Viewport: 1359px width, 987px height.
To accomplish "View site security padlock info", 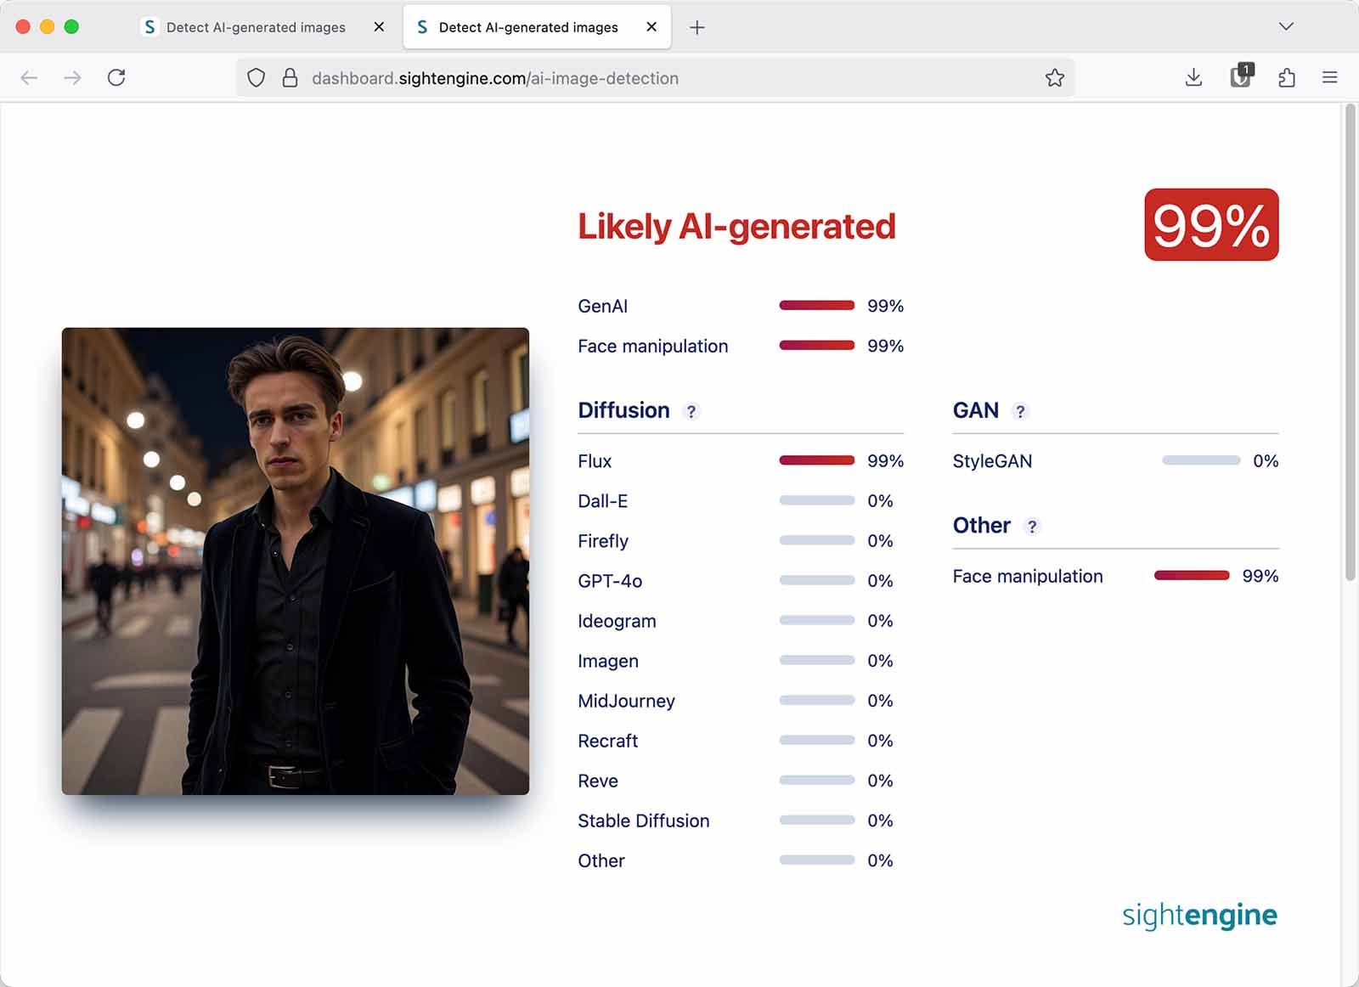I will (290, 78).
